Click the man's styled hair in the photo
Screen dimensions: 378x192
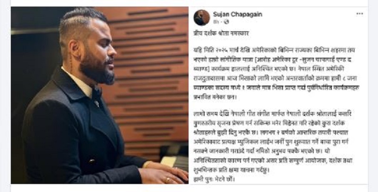click(81, 23)
